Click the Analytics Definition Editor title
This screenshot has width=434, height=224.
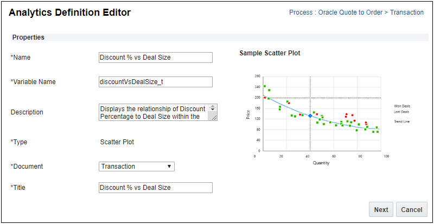click(69, 12)
